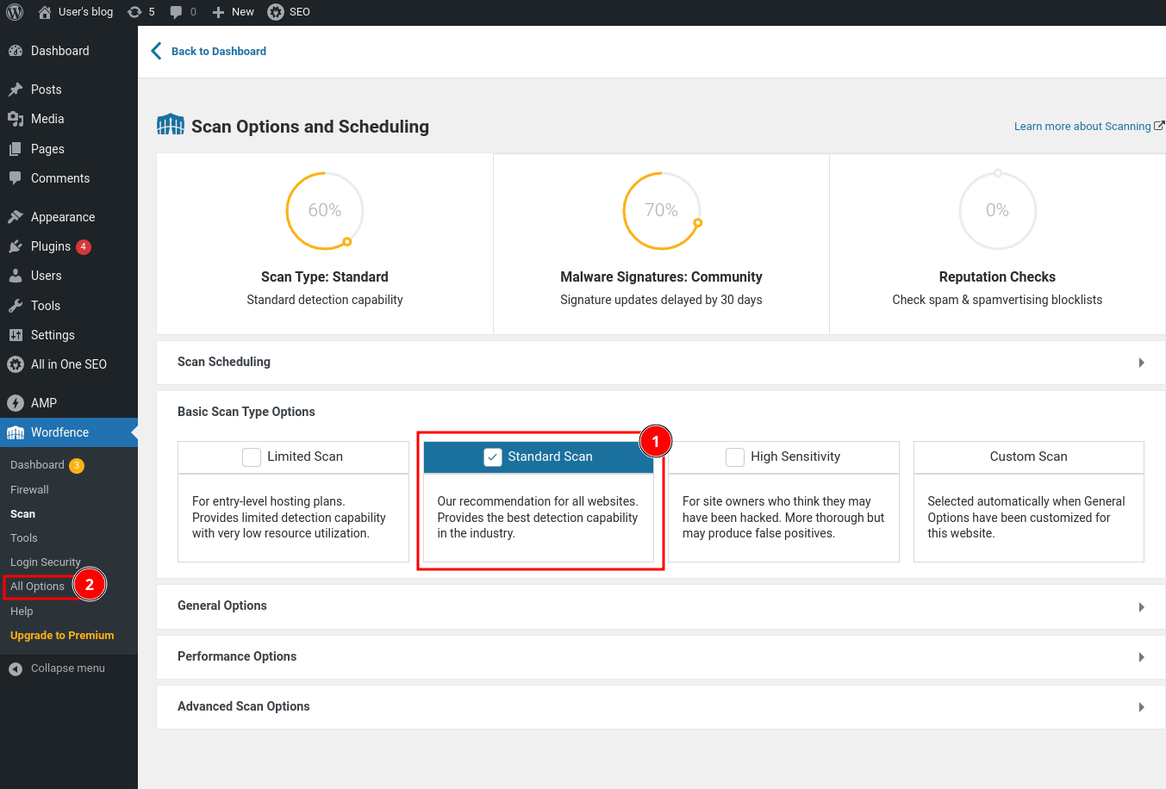
Task: Toggle the Standard Scan checkbox
Action: pos(493,457)
